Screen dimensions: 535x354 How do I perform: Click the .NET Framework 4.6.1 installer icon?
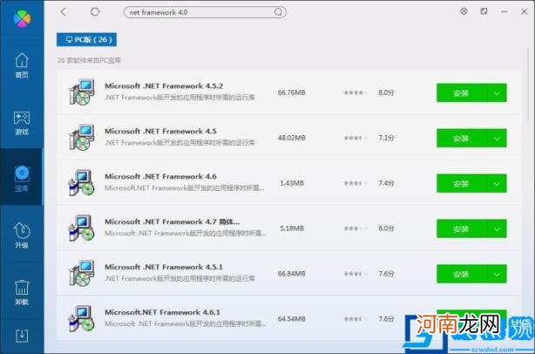81,318
